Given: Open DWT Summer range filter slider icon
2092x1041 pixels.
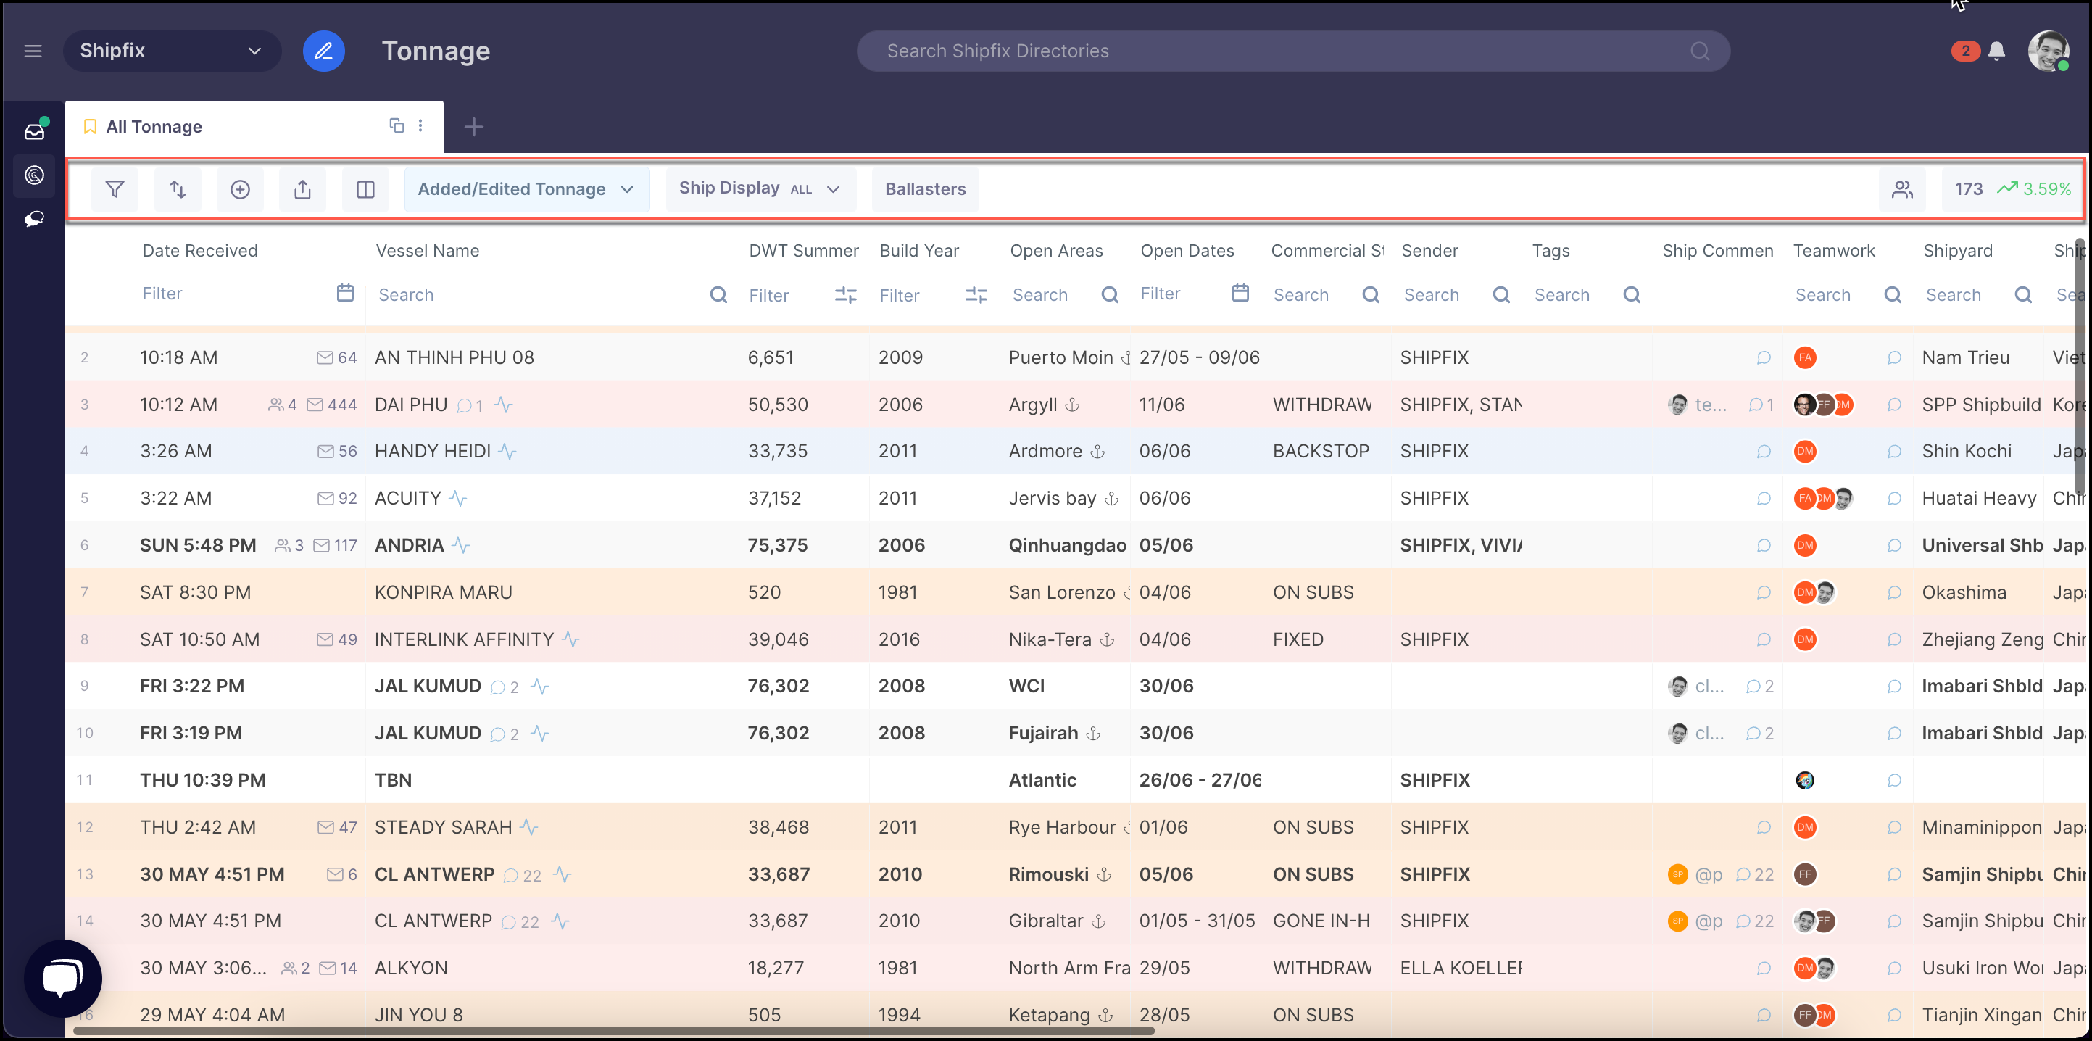Looking at the screenshot, I should pyautogui.click(x=845, y=296).
